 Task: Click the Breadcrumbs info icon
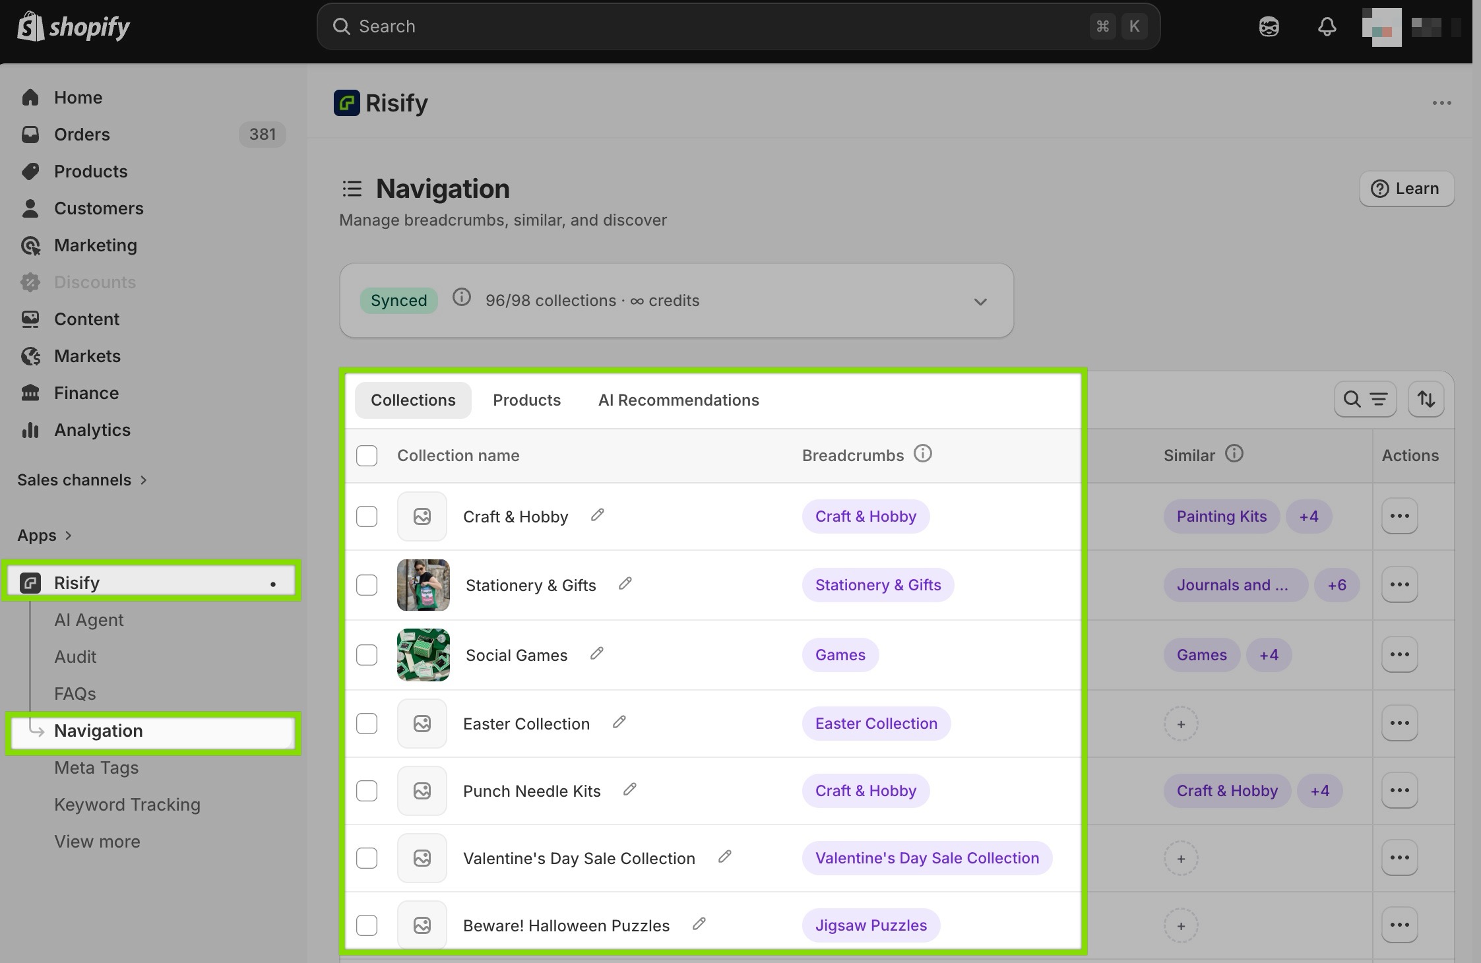(x=923, y=454)
